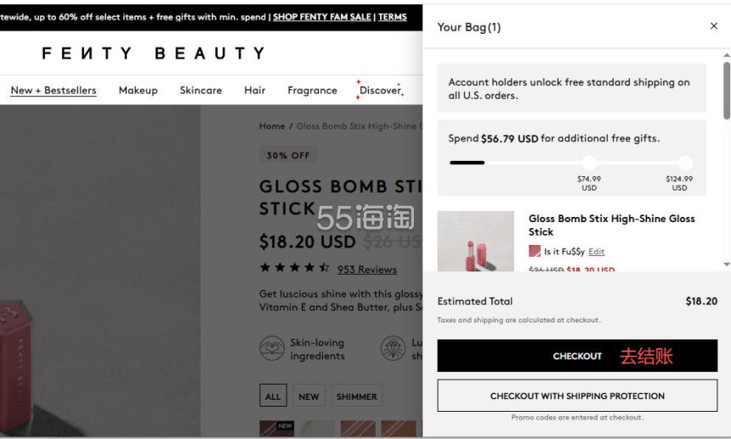Open the Discover menu with sparkles

coord(379,90)
